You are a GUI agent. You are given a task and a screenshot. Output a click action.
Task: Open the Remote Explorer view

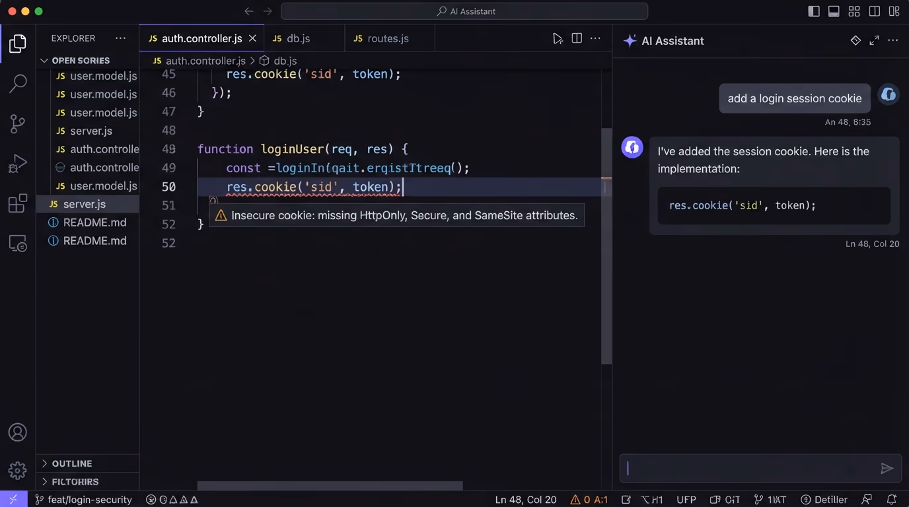coord(18,243)
